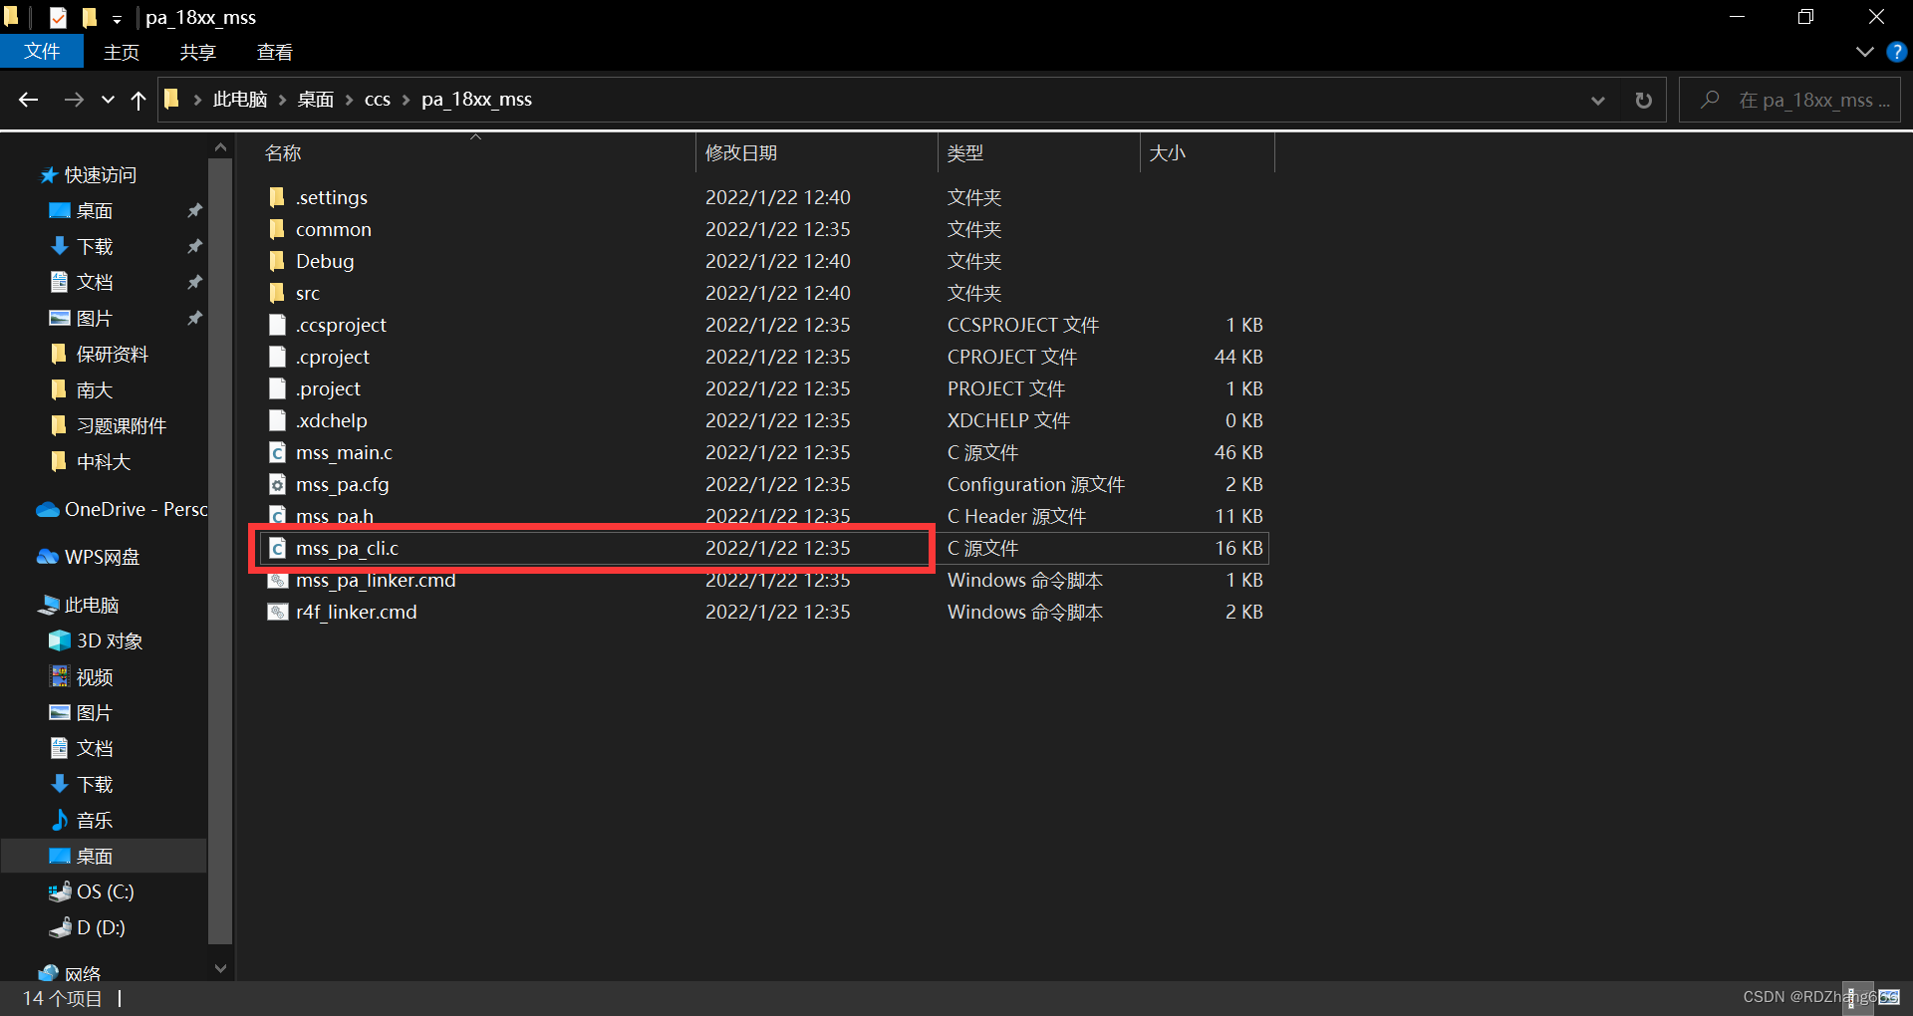Select the Debug folder icon

pyautogui.click(x=277, y=261)
